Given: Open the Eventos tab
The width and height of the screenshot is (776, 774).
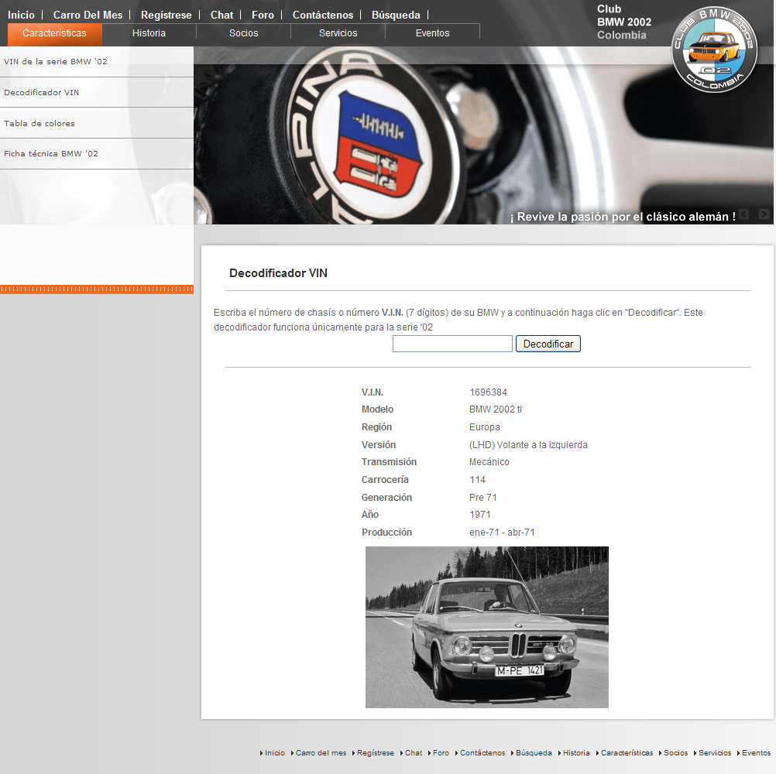Looking at the screenshot, I should (432, 33).
